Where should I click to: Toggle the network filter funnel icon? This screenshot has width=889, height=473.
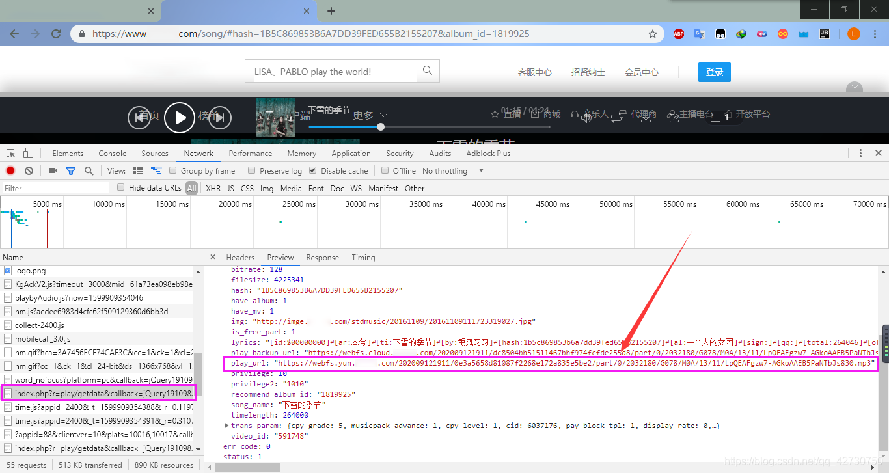(70, 170)
